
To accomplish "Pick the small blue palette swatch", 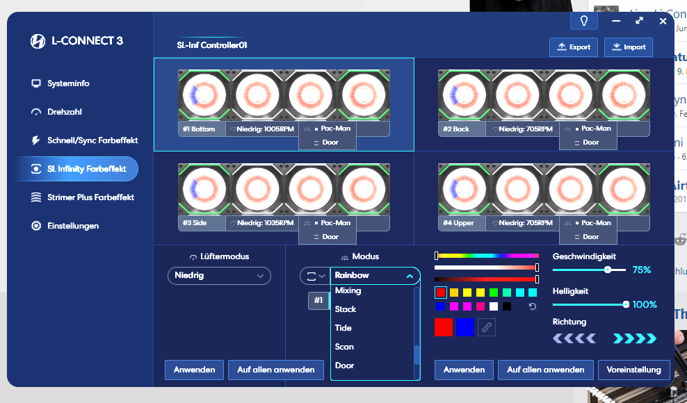I will (441, 306).
